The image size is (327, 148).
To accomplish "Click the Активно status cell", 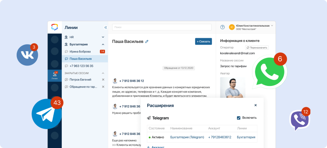I will click(x=157, y=137).
